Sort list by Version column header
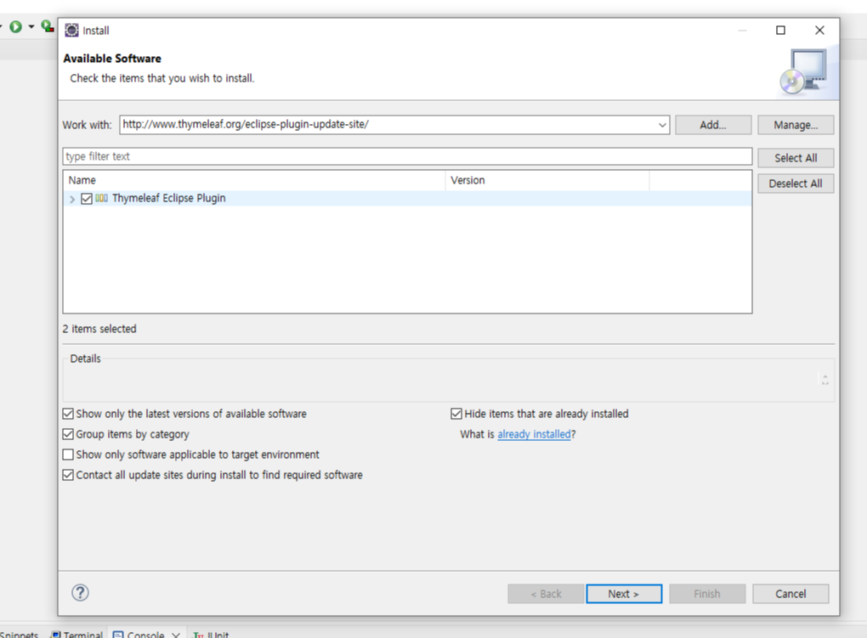This screenshot has height=638, width=867. click(547, 180)
